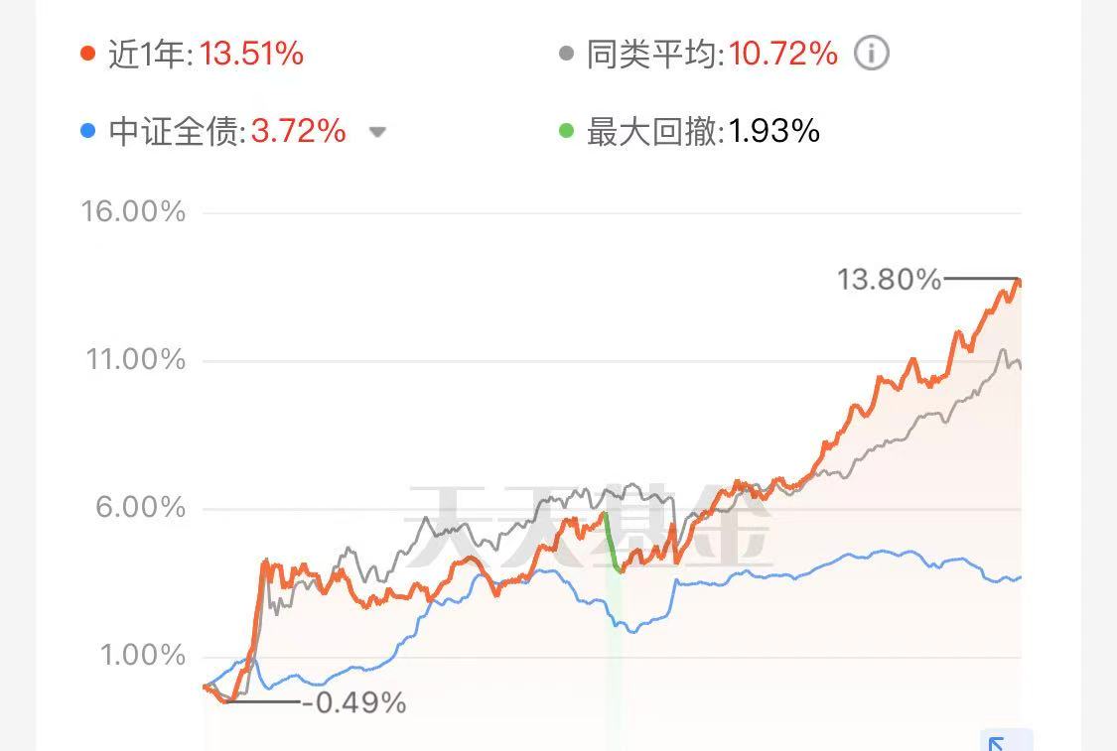Click the green 最大回撤 legend dot
The width and height of the screenshot is (1117, 751).
(566, 131)
